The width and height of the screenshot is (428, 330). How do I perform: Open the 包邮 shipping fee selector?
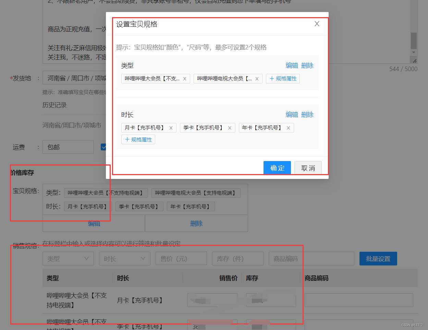click(x=68, y=147)
